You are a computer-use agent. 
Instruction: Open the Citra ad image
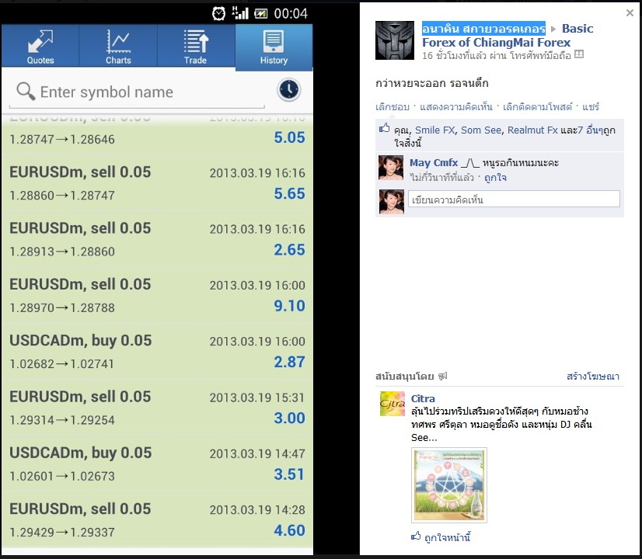click(x=449, y=485)
